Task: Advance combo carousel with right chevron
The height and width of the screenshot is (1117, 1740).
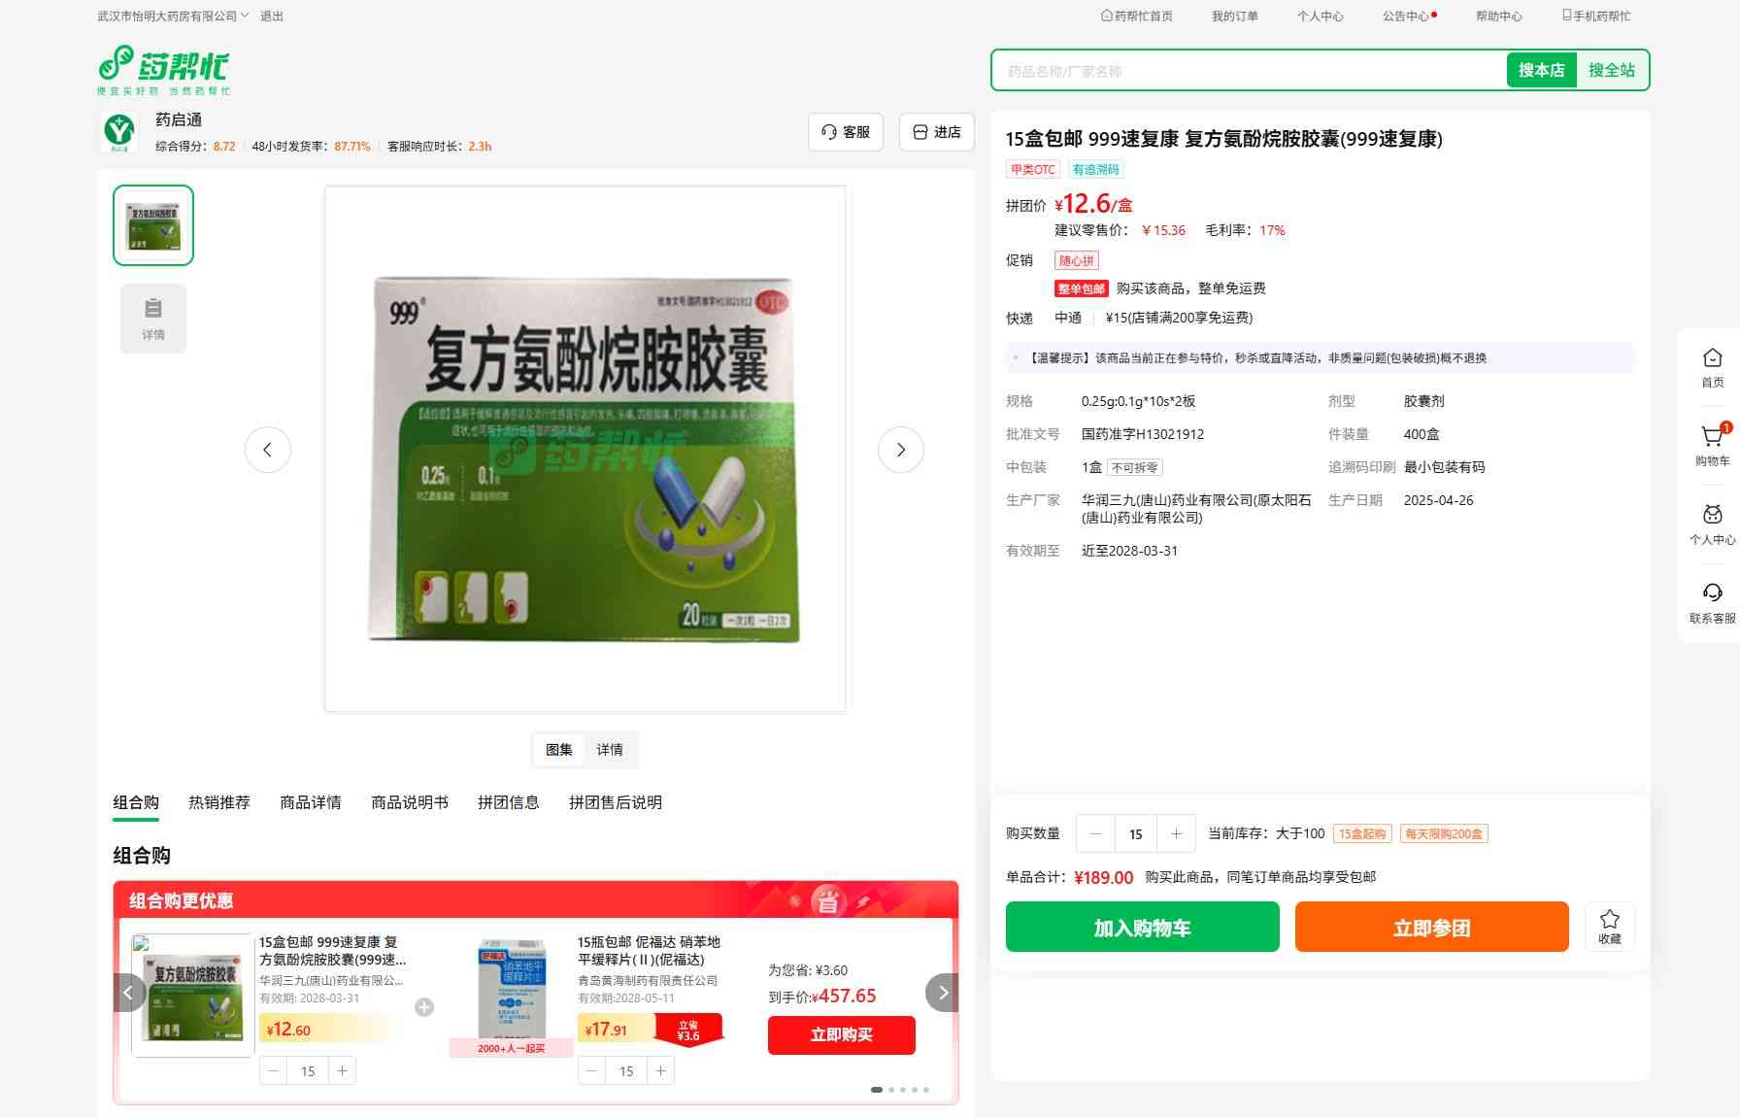Action: [941, 993]
